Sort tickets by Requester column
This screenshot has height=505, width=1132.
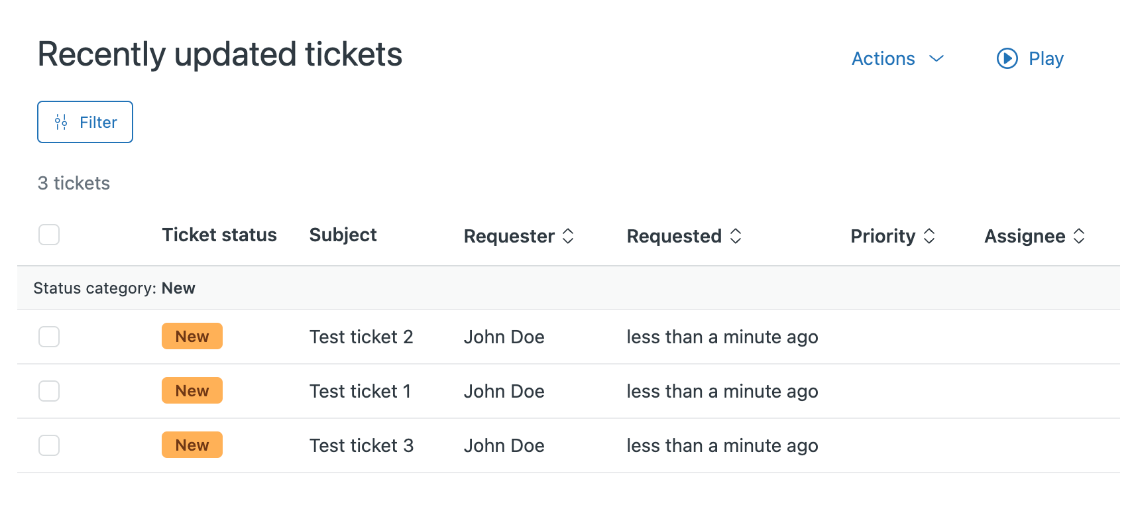tap(509, 236)
